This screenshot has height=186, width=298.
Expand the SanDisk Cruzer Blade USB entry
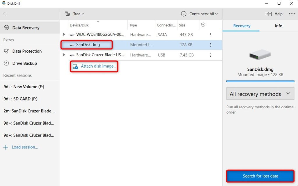coord(64,55)
